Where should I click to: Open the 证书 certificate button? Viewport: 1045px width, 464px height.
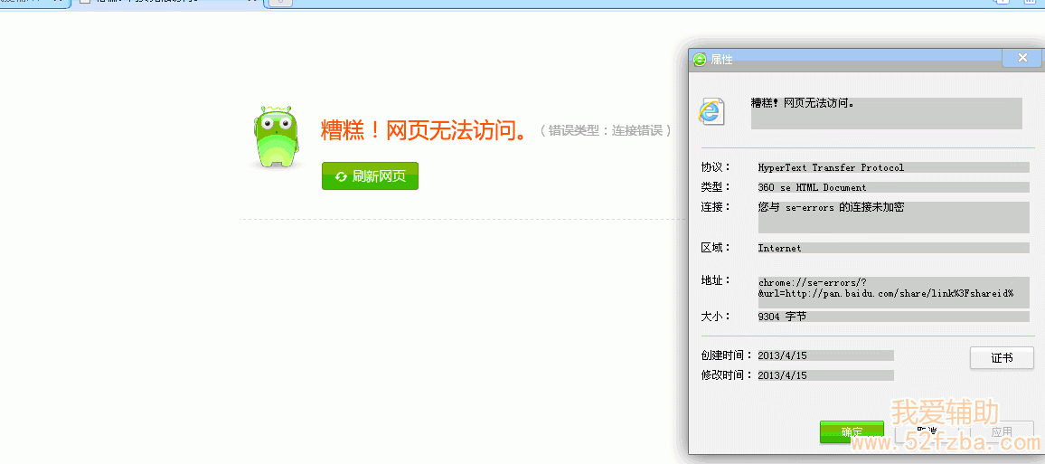coord(1002,358)
